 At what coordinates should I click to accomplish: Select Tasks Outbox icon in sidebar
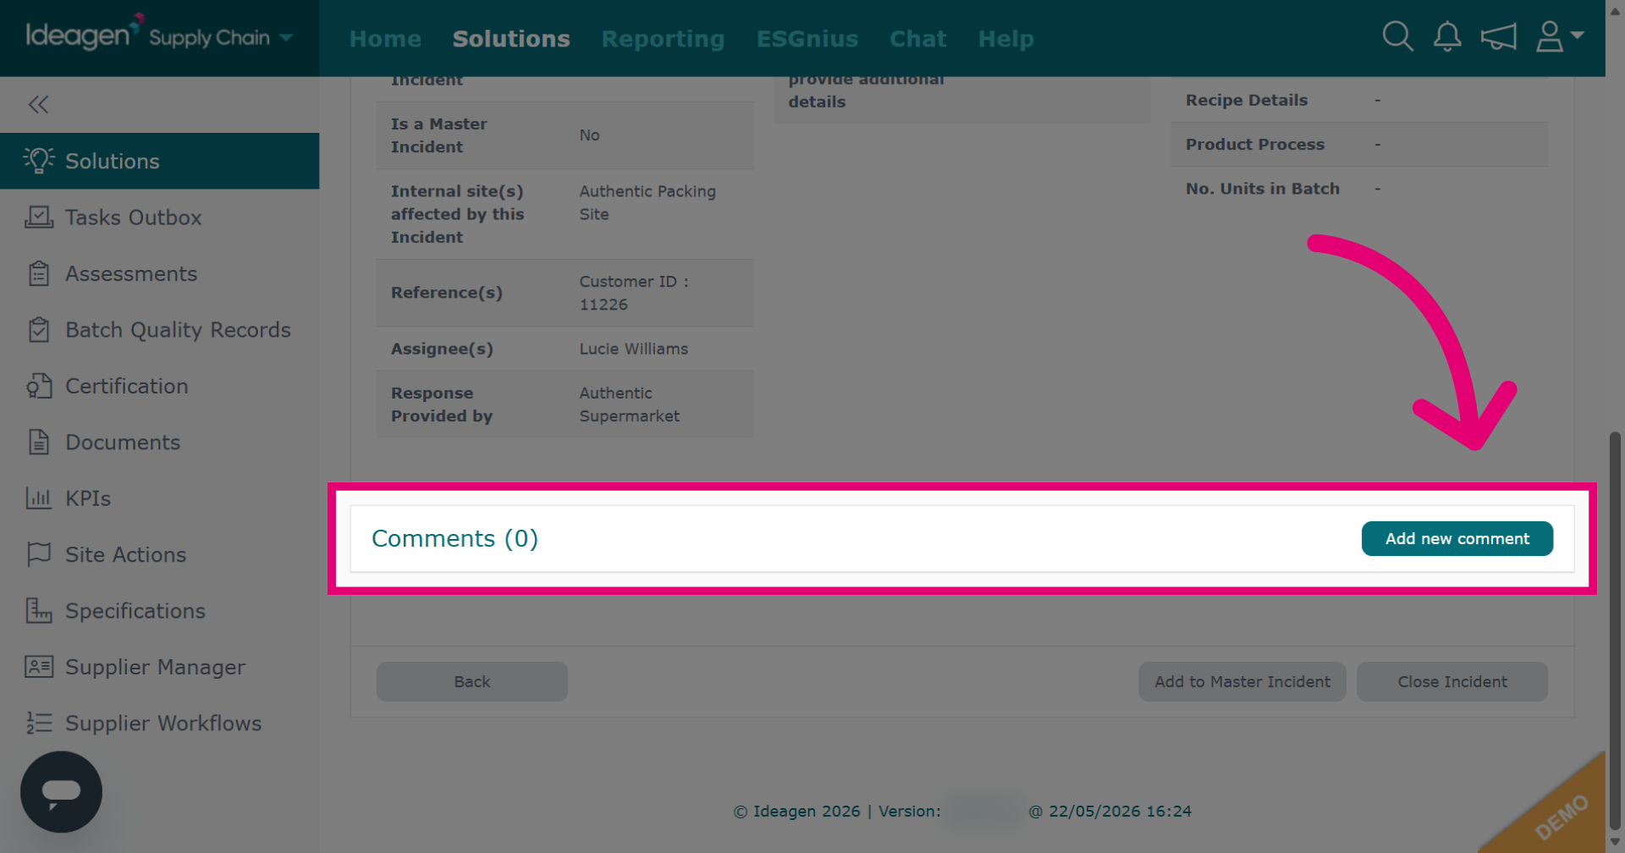(39, 217)
